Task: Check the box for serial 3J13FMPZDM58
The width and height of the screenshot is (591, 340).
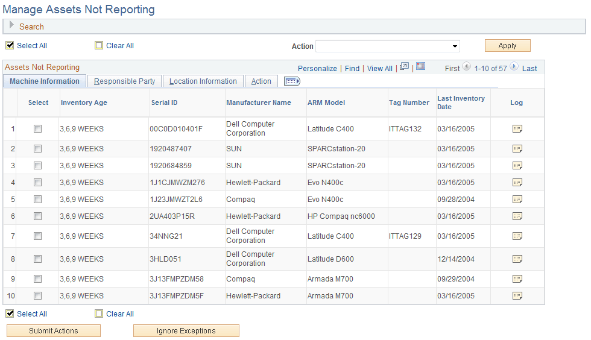Action: tap(37, 279)
